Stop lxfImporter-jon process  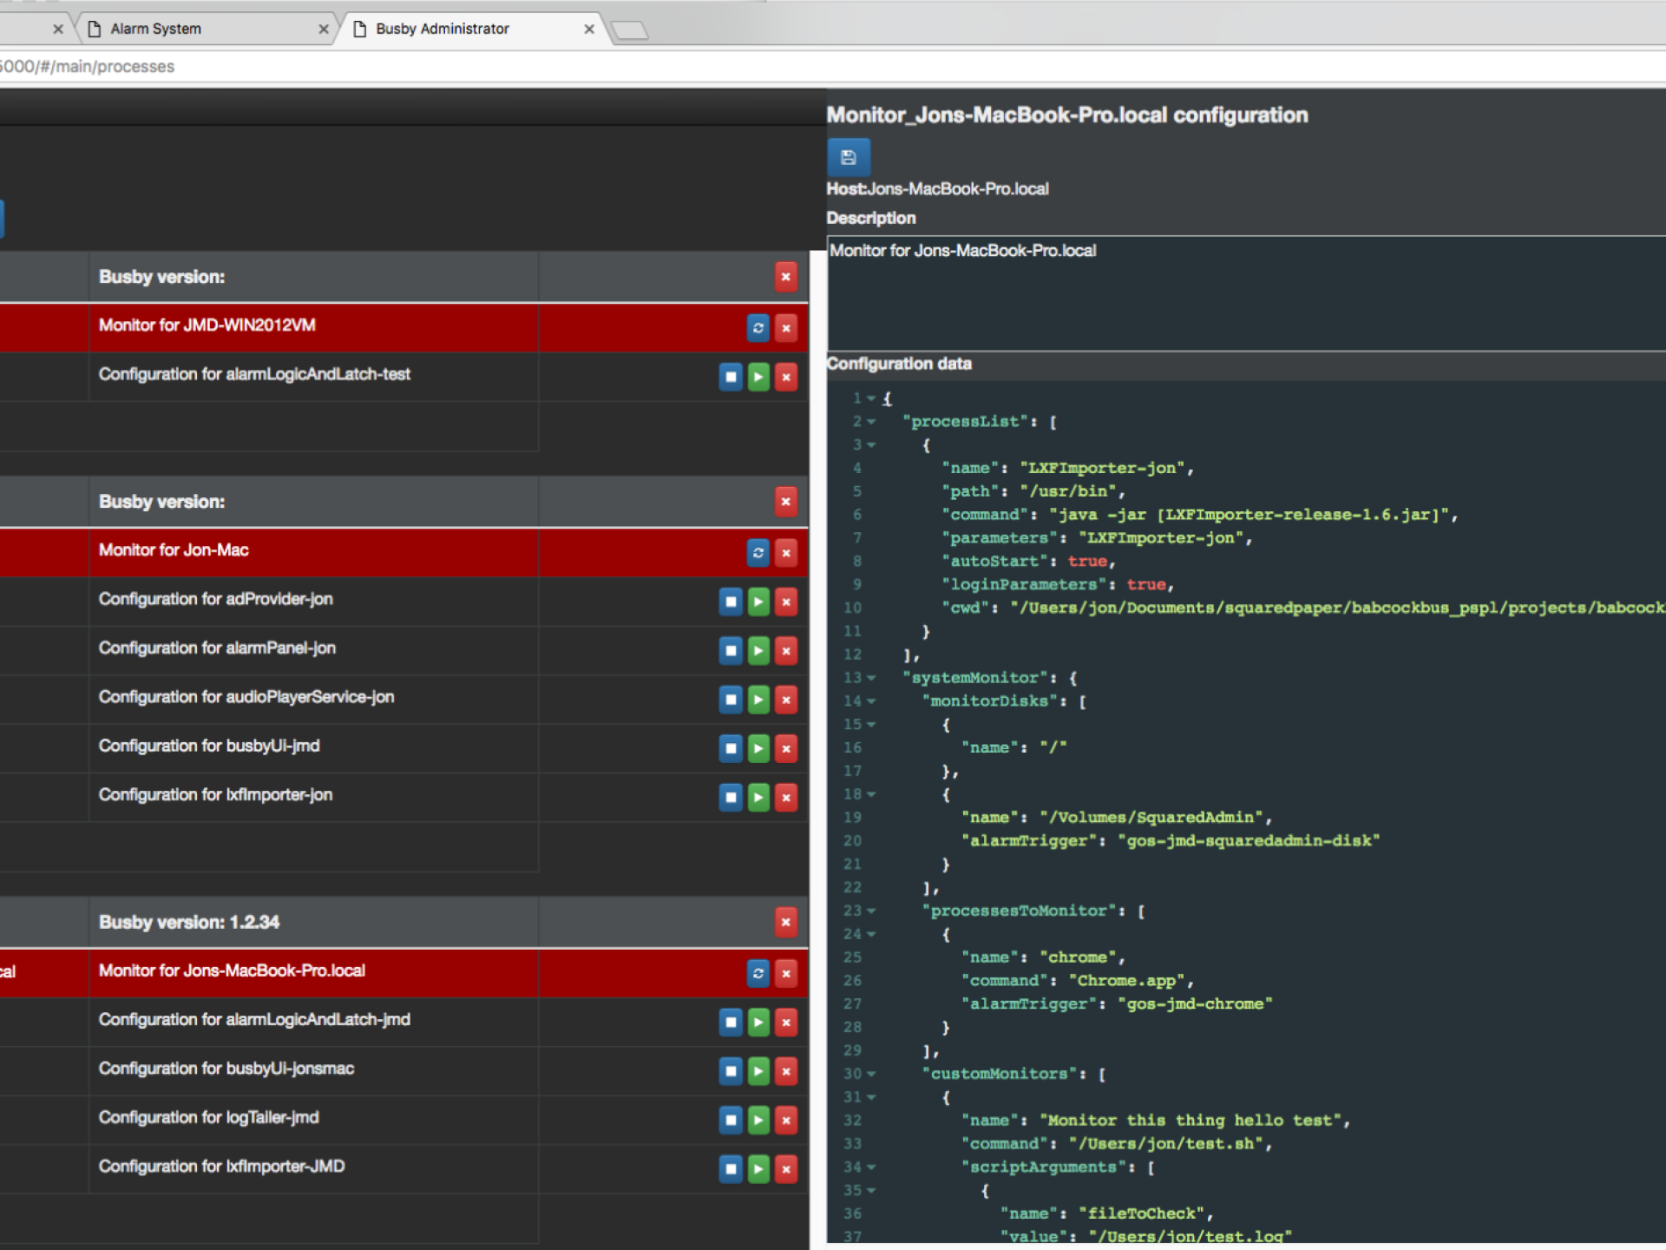click(731, 798)
